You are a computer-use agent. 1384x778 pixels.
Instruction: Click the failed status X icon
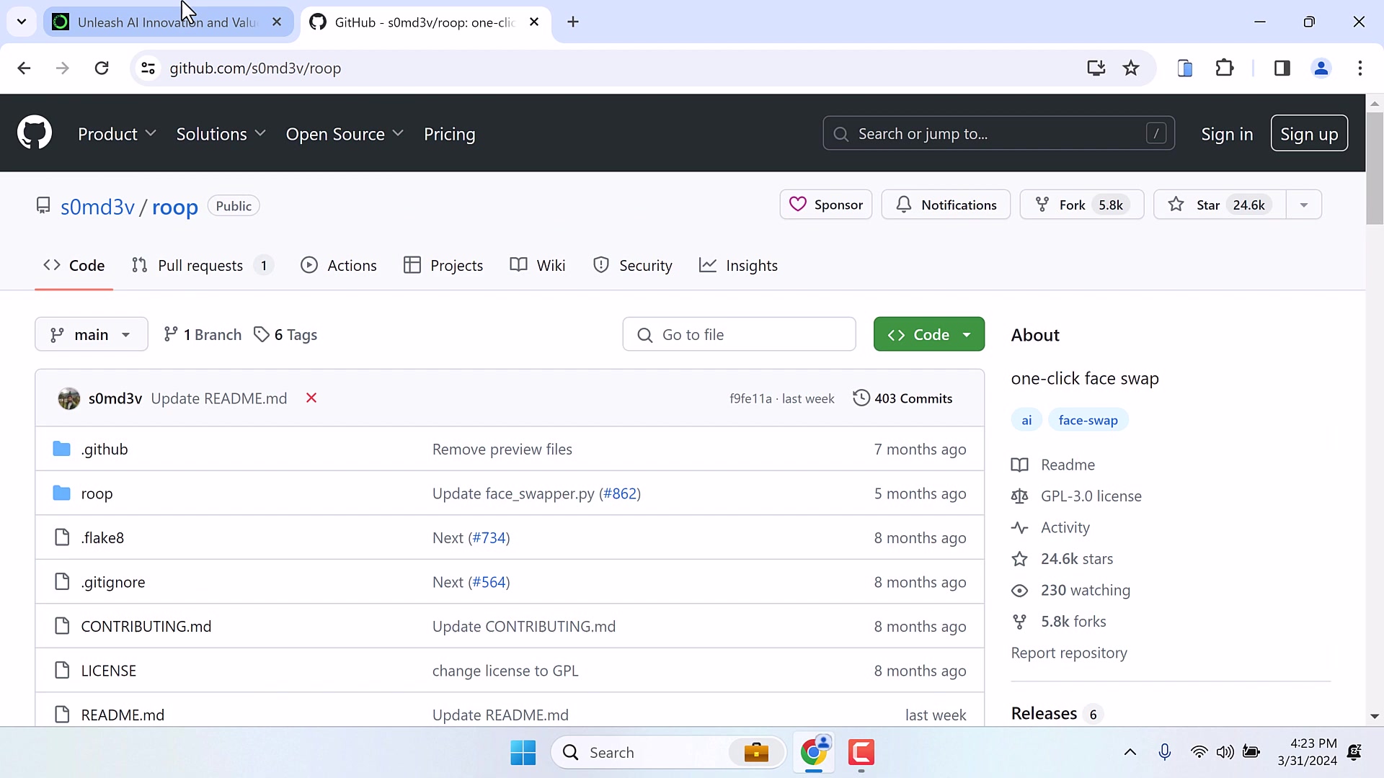tap(311, 398)
